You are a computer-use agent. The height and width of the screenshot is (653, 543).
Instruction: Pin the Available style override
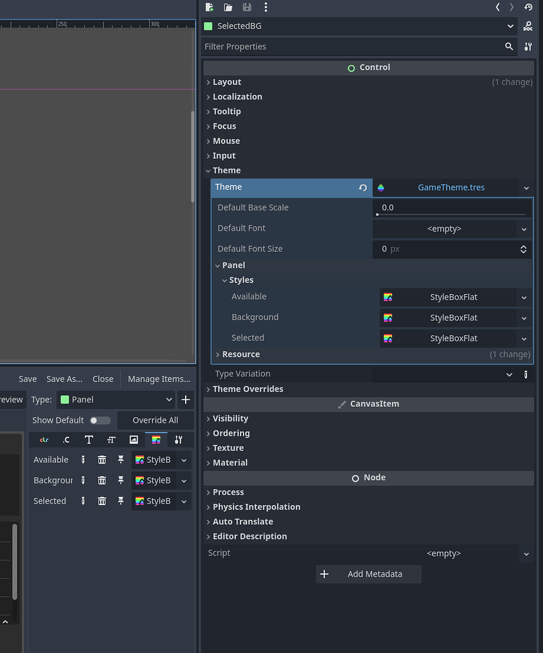click(120, 459)
